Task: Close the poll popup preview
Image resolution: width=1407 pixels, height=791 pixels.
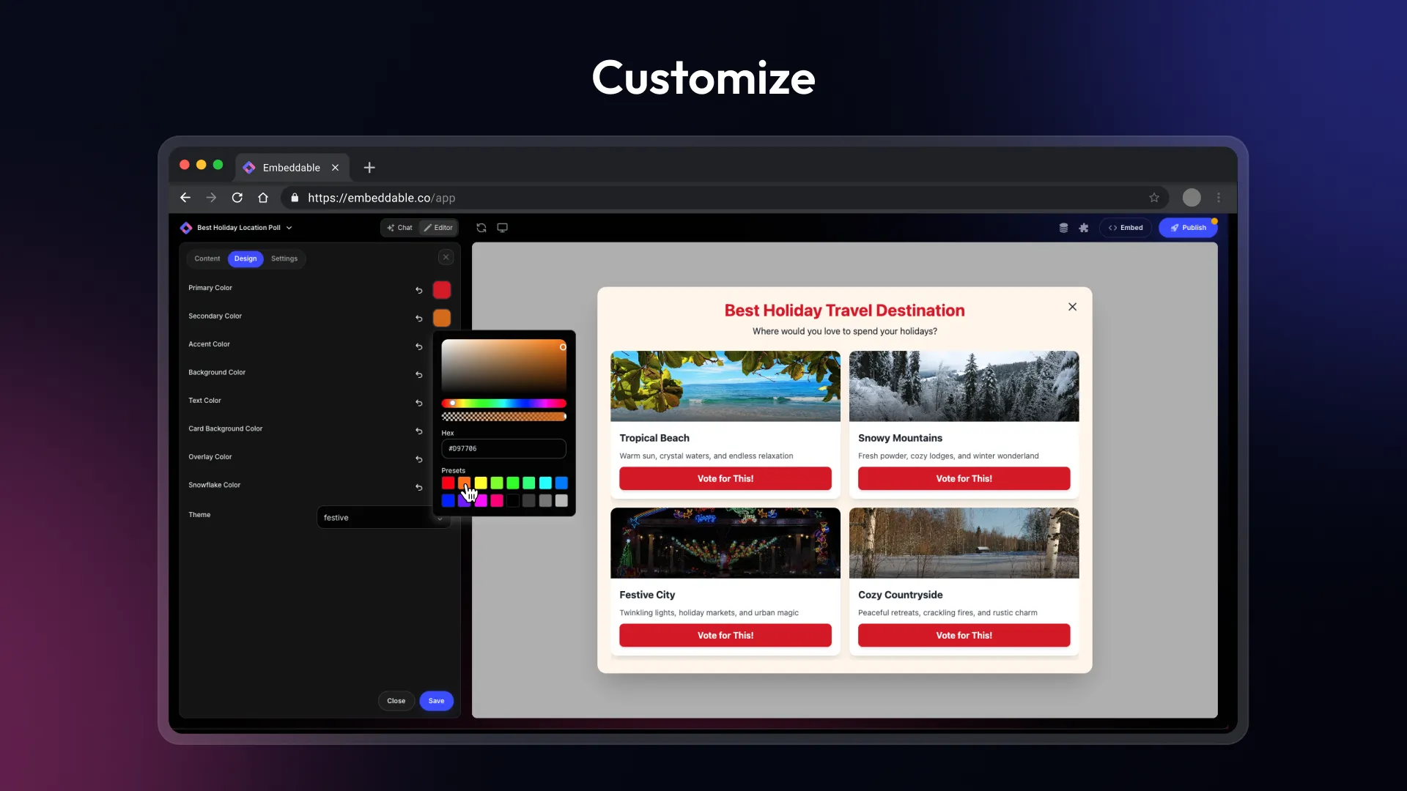Action: (1072, 307)
